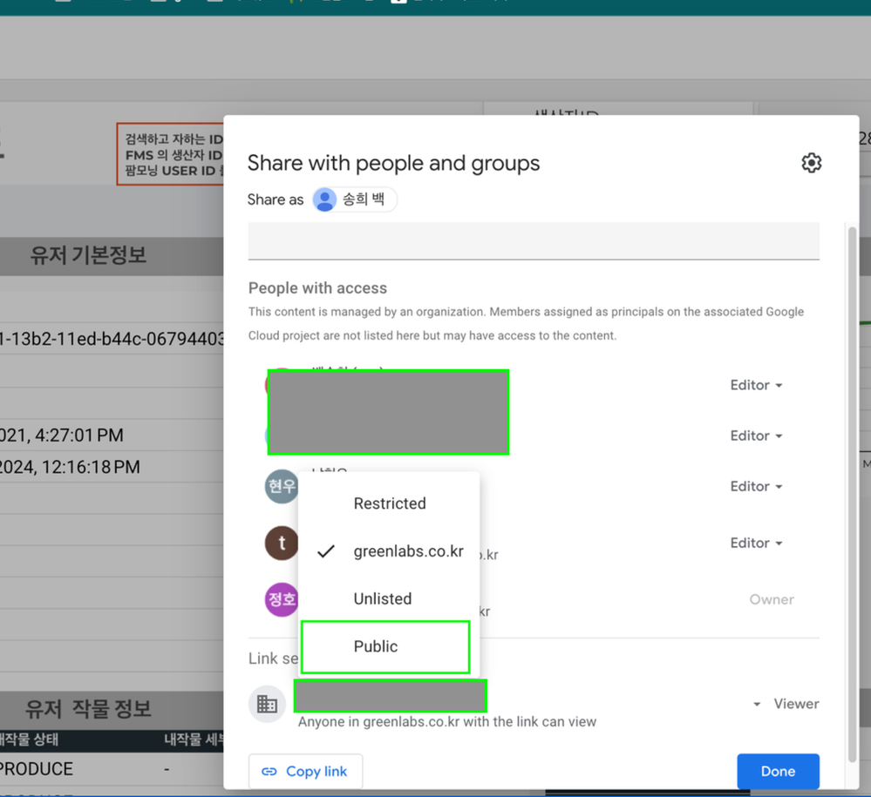This screenshot has height=797, width=871.
Task: Click the 현우 user avatar
Action: click(282, 486)
